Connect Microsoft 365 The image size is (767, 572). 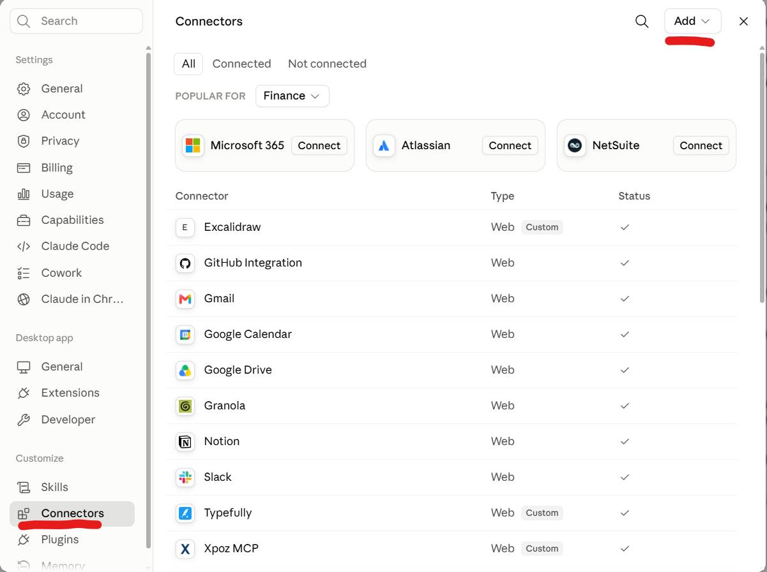[x=319, y=145]
